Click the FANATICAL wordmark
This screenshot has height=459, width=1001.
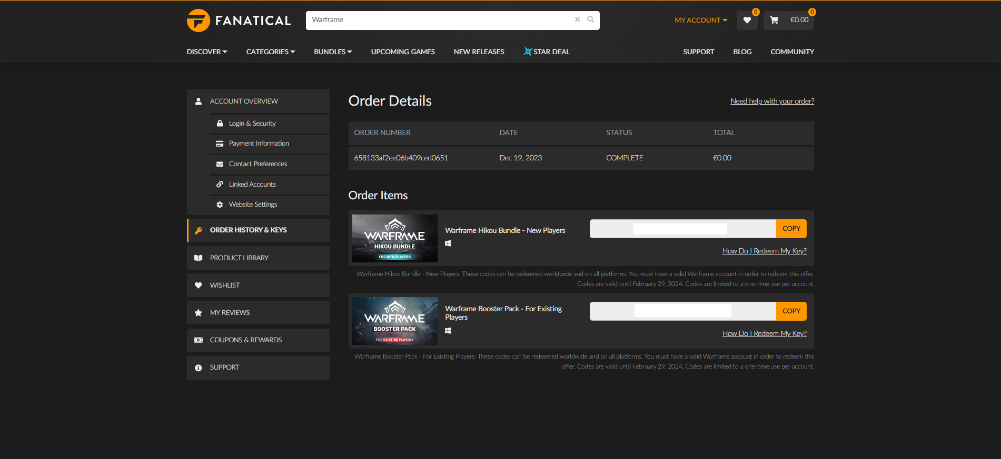253,21
